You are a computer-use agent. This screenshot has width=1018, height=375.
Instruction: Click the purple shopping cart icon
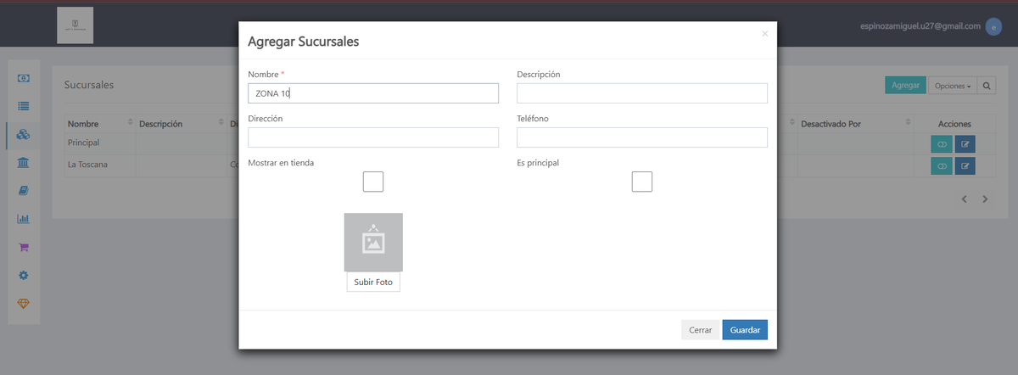coord(24,247)
